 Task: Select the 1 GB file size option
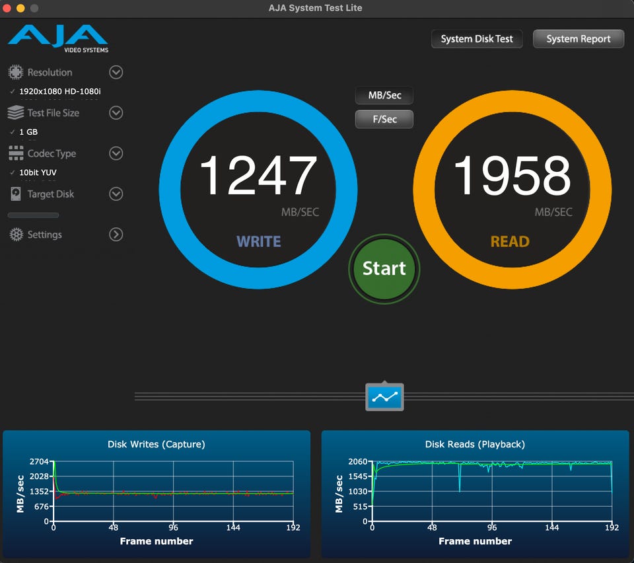pos(28,132)
